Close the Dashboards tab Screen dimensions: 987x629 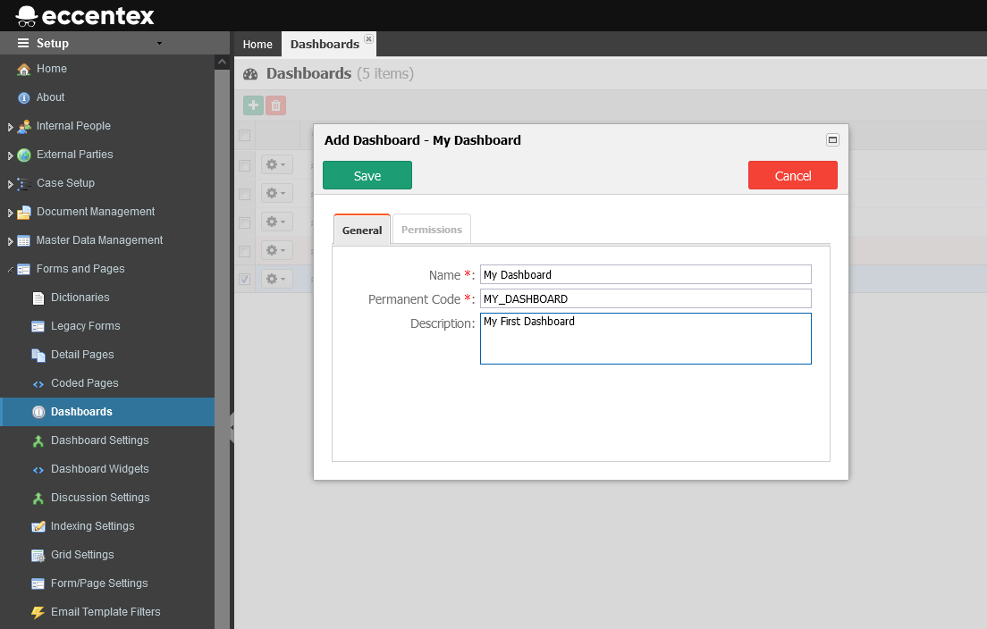[x=369, y=39]
